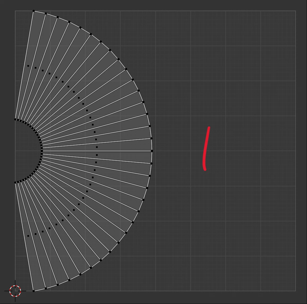Select the bottommost outer arc vertex

point(34,291)
